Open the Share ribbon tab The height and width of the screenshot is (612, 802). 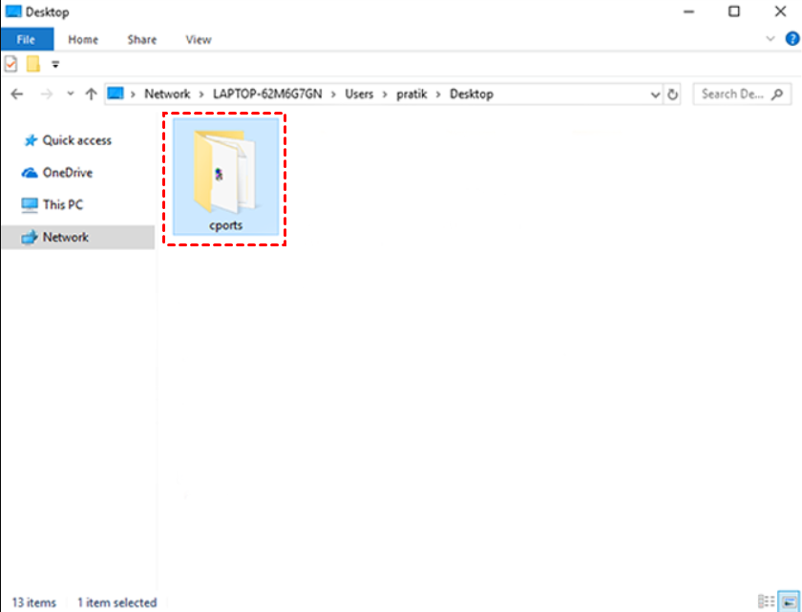click(142, 39)
